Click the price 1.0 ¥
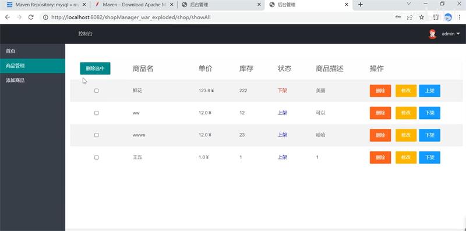 coord(203,157)
